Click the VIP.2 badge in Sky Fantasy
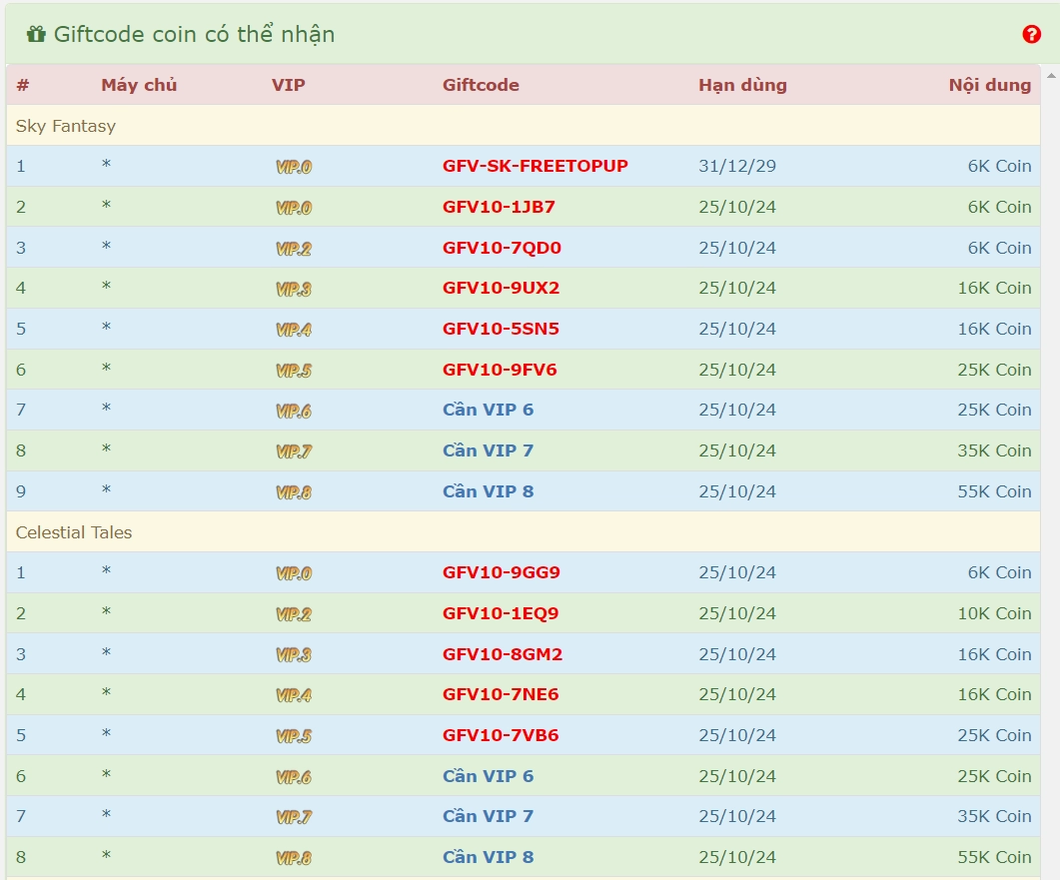Viewport: 1060px width, 880px height. pos(294,249)
